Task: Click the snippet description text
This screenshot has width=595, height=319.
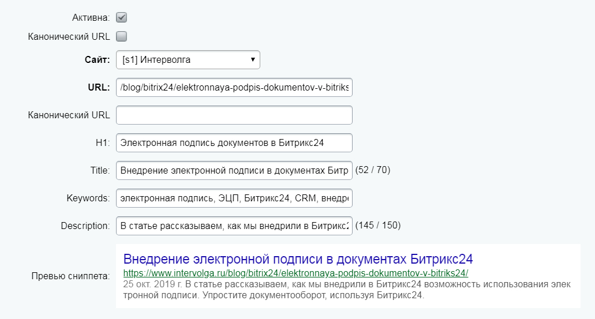Action: [347, 290]
